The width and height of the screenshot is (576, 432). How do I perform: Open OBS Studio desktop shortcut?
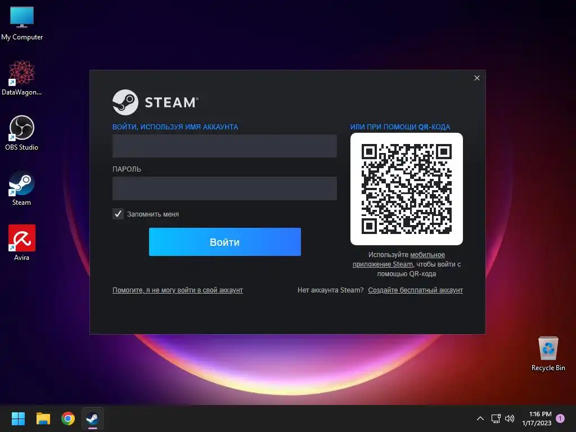pyautogui.click(x=22, y=133)
